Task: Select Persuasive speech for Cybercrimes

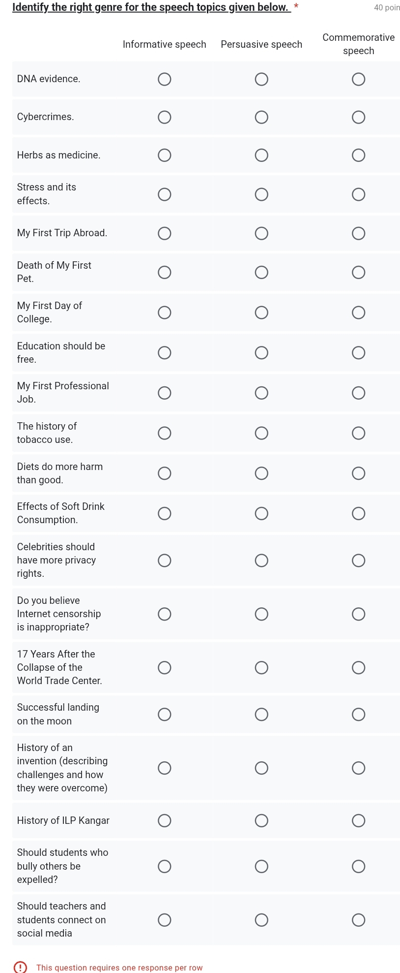Action: (261, 117)
